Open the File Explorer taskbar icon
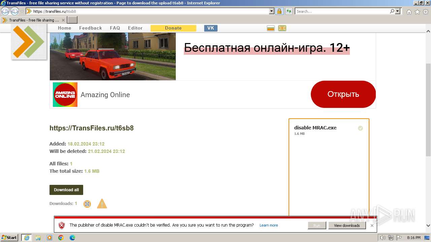Image resolution: width=431 pixels, height=242 pixels. [x=38, y=238]
